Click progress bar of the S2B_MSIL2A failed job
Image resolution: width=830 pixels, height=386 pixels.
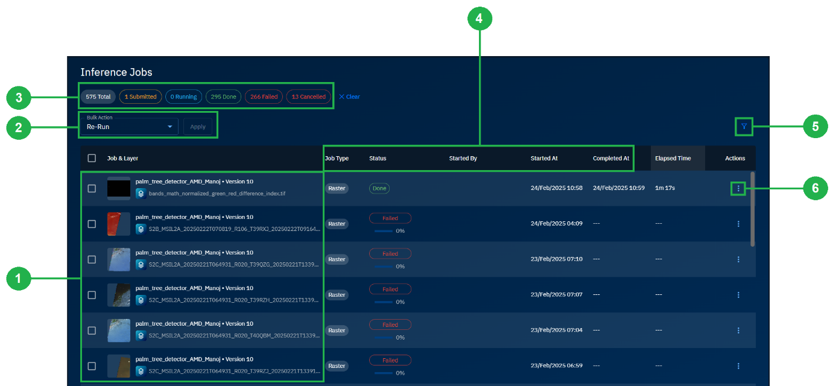[384, 231]
